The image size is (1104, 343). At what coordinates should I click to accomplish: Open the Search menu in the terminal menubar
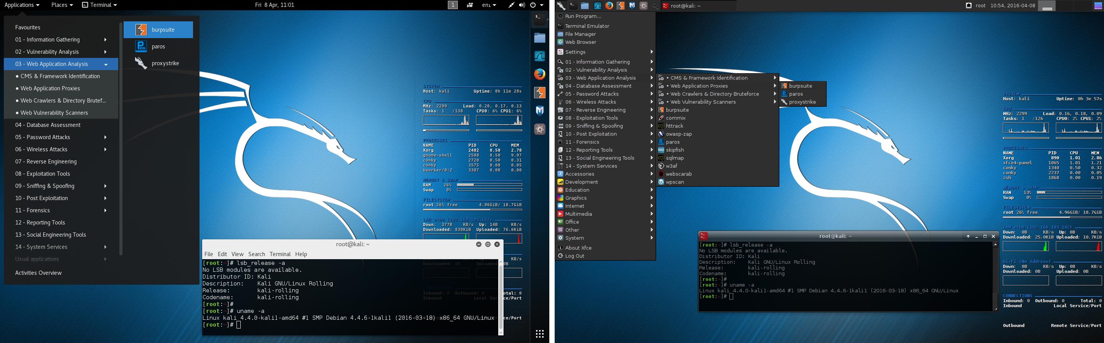point(256,254)
